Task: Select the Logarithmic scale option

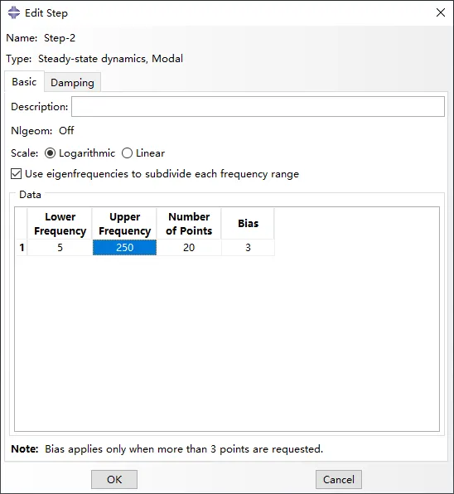Action: click(x=50, y=153)
